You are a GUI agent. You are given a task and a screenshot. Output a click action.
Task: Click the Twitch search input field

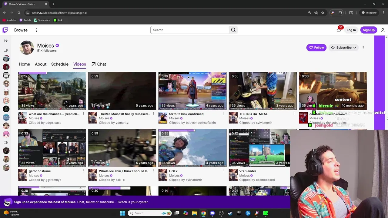(x=190, y=30)
